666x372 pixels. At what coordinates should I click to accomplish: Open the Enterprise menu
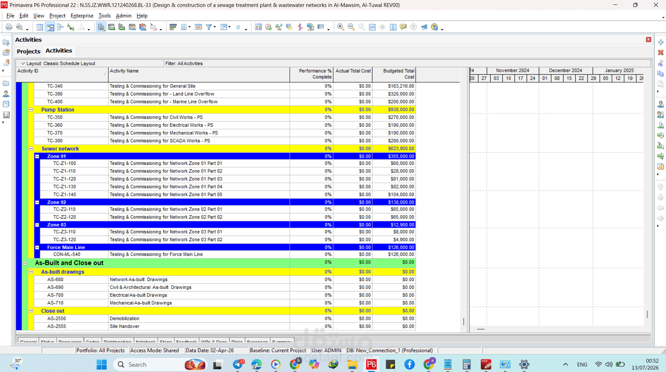point(82,16)
